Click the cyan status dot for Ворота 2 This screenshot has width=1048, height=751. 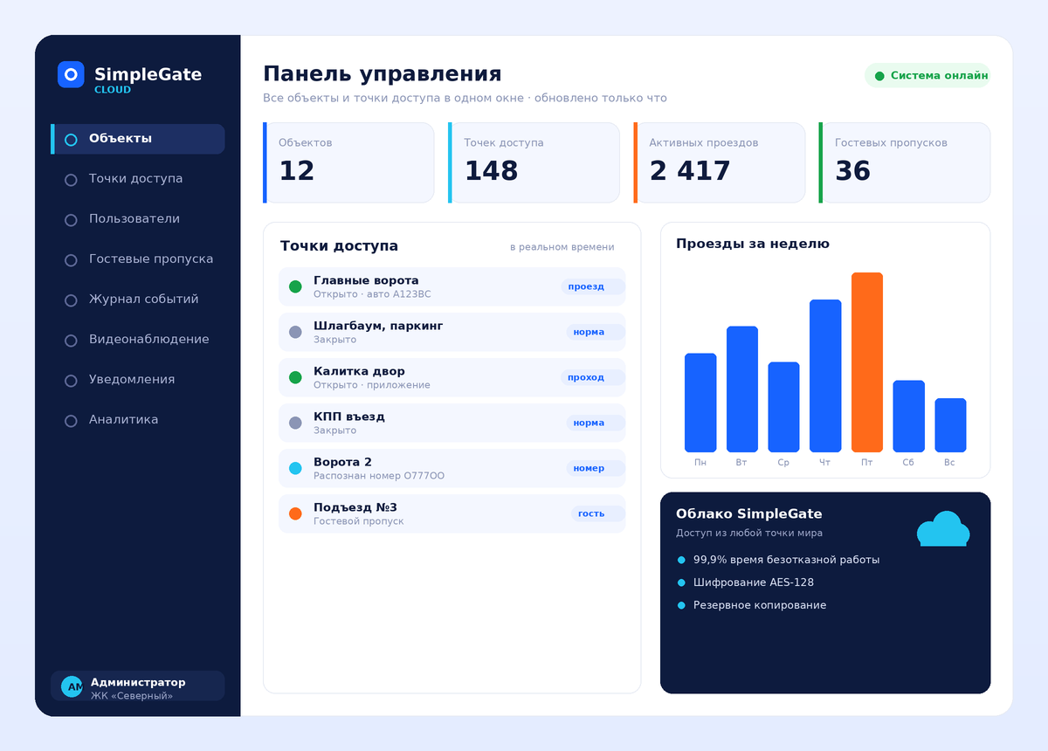click(295, 468)
